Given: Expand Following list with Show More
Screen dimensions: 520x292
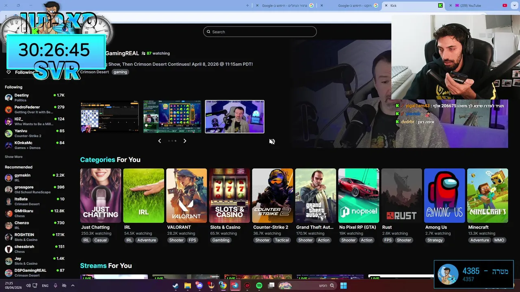Looking at the screenshot, I should 14,157.
